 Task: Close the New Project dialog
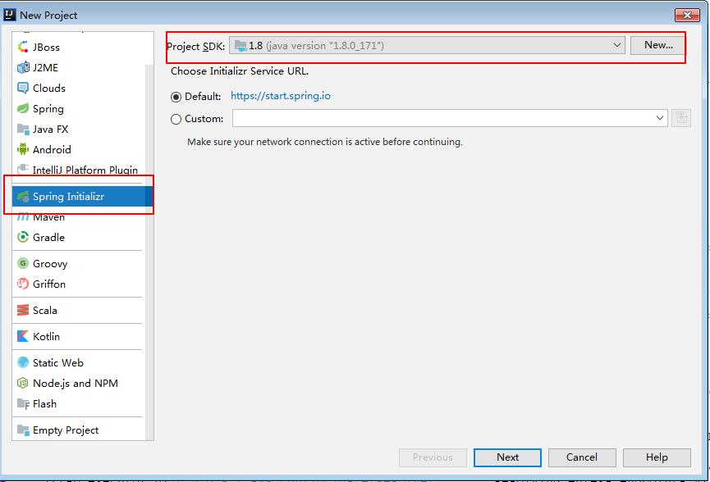click(x=687, y=15)
